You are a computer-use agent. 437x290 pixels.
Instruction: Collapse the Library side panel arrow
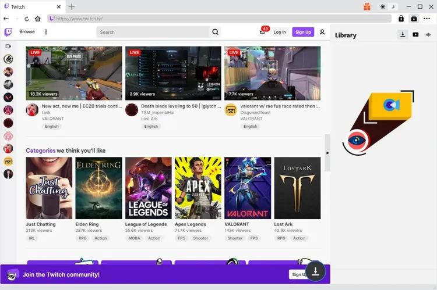click(327, 153)
